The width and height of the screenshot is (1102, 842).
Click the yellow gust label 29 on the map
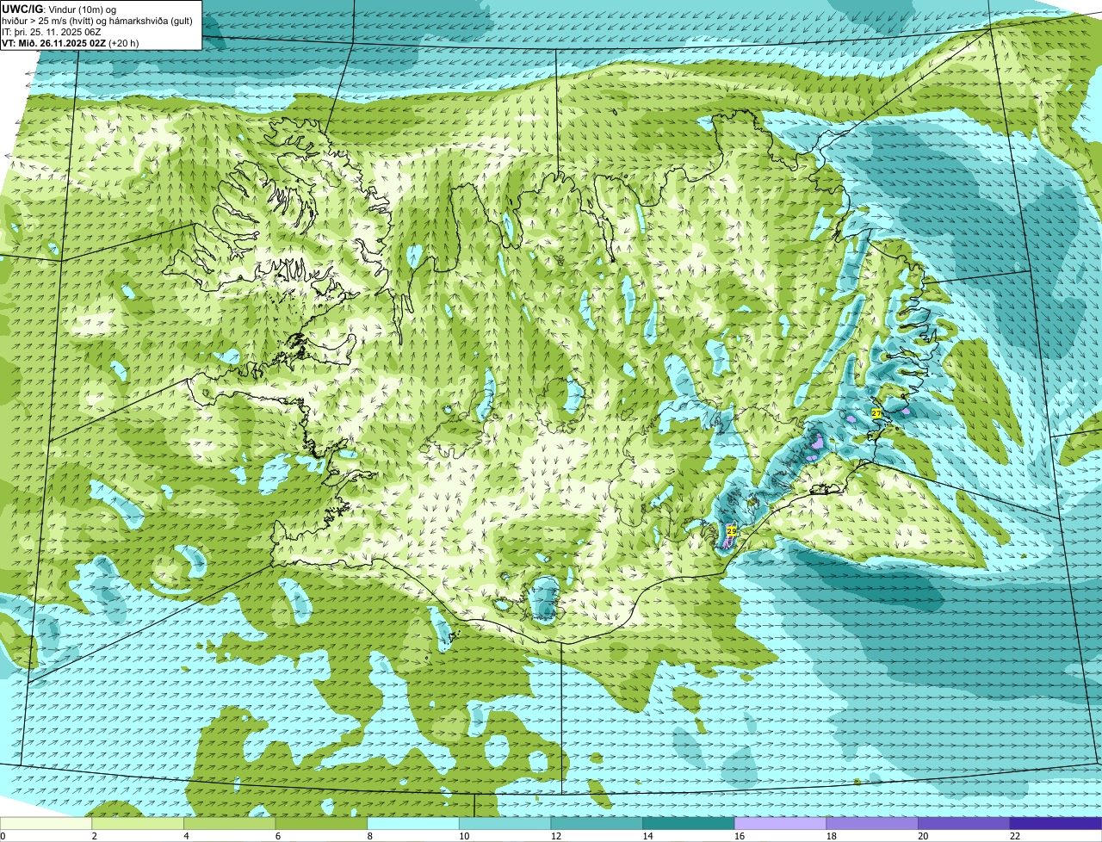click(732, 531)
